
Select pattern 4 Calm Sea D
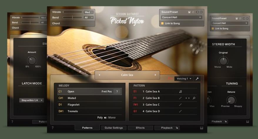click(165, 111)
